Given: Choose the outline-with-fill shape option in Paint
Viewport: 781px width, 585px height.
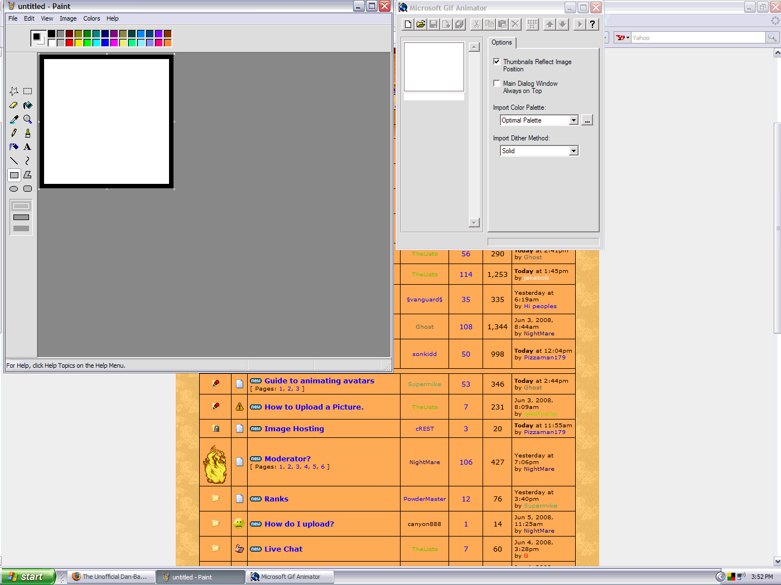Looking at the screenshot, I should (21, 217).
